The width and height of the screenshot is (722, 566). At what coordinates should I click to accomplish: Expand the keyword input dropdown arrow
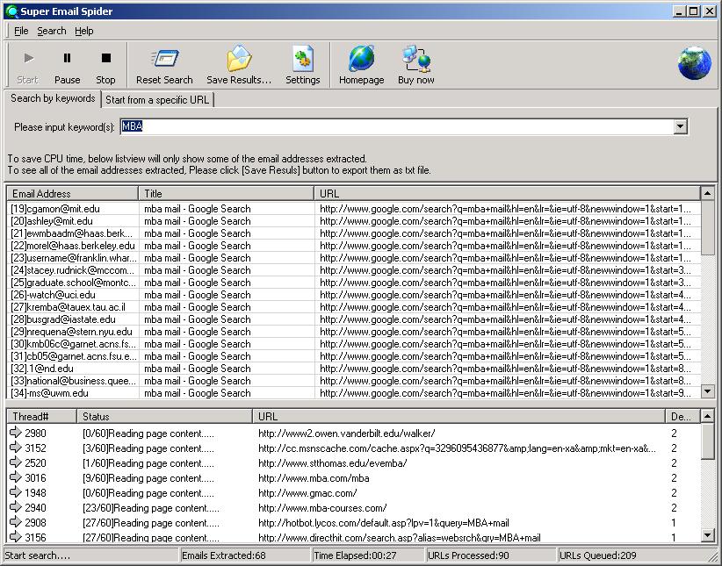[680, 127]
